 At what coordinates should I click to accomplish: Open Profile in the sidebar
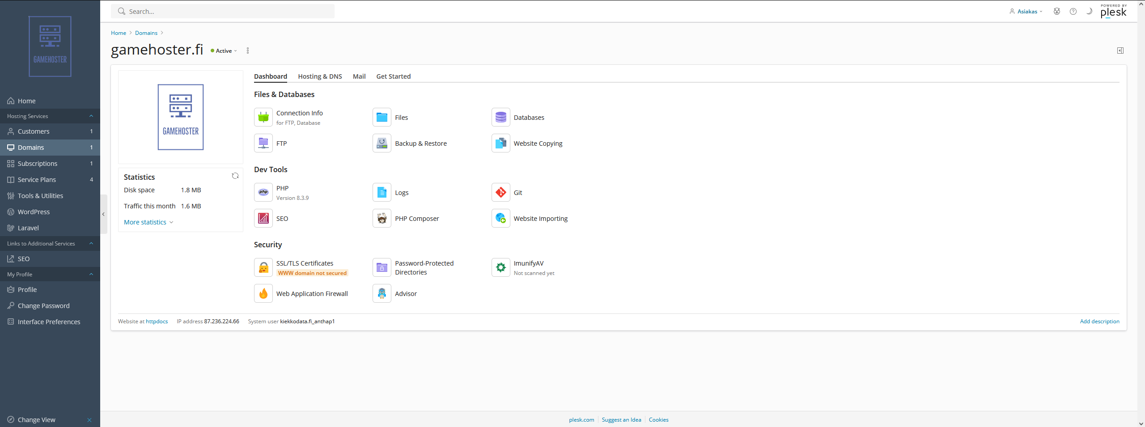pos(50,290)
